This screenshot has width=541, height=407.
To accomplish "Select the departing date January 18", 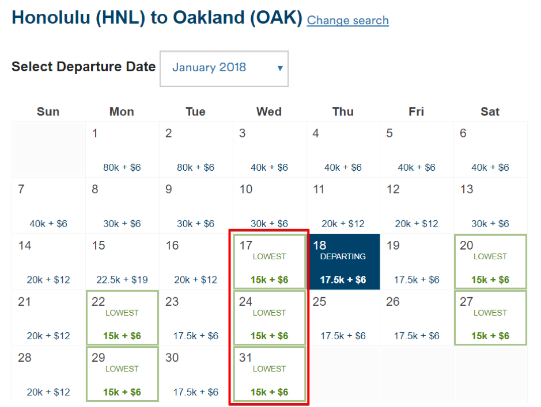I will click(343, 262).
